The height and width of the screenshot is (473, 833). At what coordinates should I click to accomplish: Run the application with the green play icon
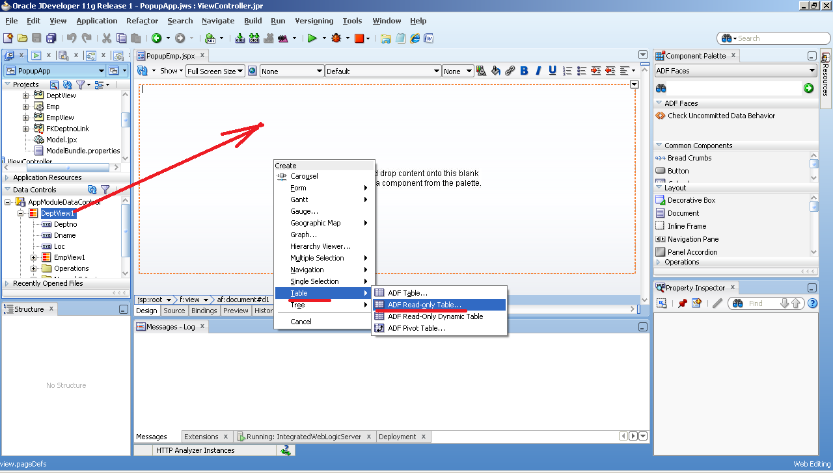pyautogui.click(x=312, y=38)
